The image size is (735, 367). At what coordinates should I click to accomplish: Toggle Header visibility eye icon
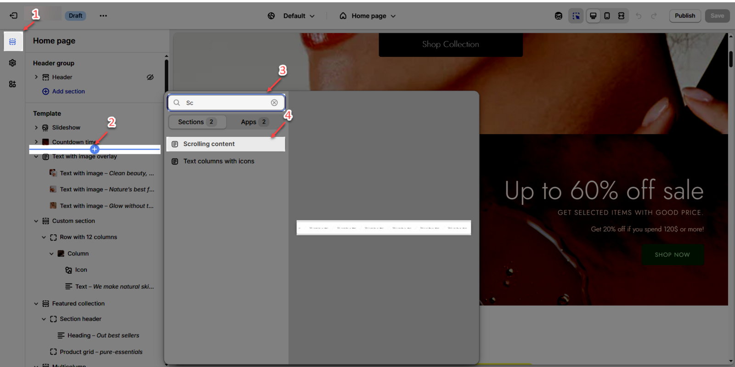[x=150, y=77]
